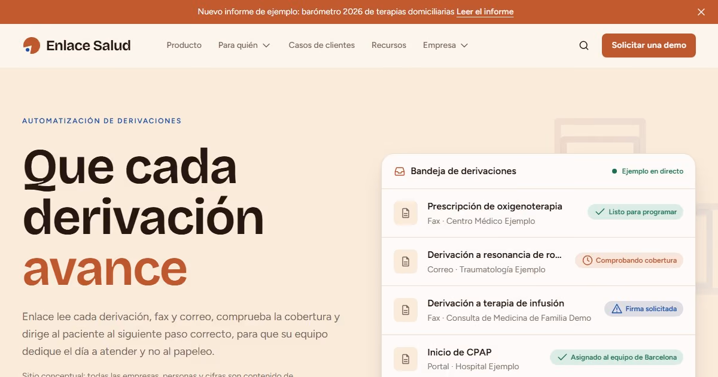Click Correo · Traumatología Ejemplo text
The height and width of the screenshot is (377, 718).
point(486,270)
